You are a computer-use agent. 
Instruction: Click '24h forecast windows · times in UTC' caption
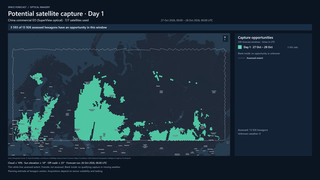pos(256,42)
